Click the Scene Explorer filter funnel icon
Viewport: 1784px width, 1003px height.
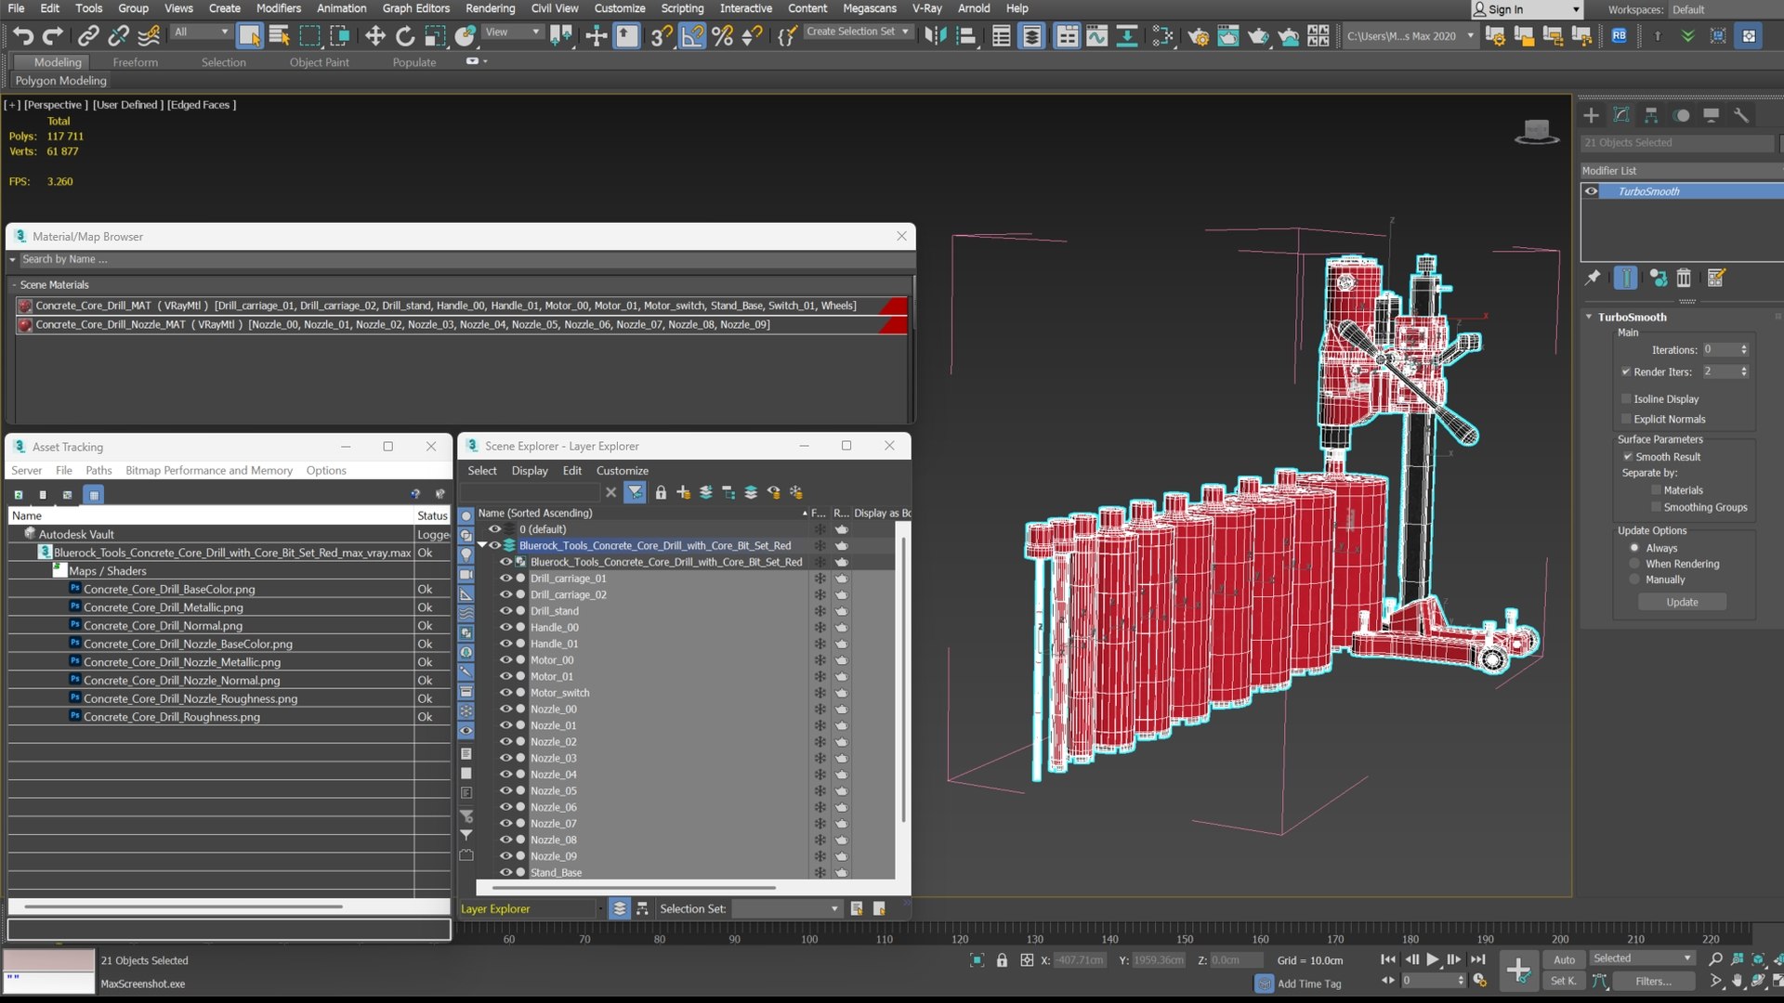[635, 492]
